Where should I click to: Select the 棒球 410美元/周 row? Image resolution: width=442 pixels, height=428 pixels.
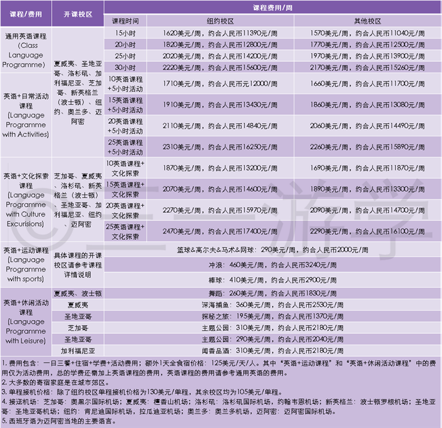pyautogui.click(x=272, y=280)
